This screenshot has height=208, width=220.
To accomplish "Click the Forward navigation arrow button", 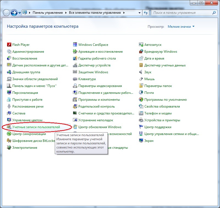I will (14, 13).
